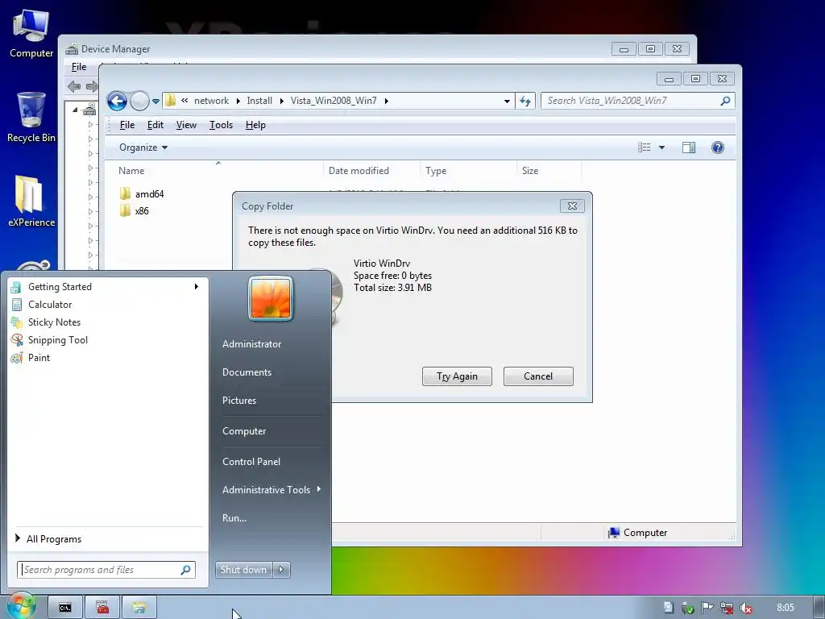825x619 pixels.
Task: Open Control Panel from Start menu
Action: [251, 462]
